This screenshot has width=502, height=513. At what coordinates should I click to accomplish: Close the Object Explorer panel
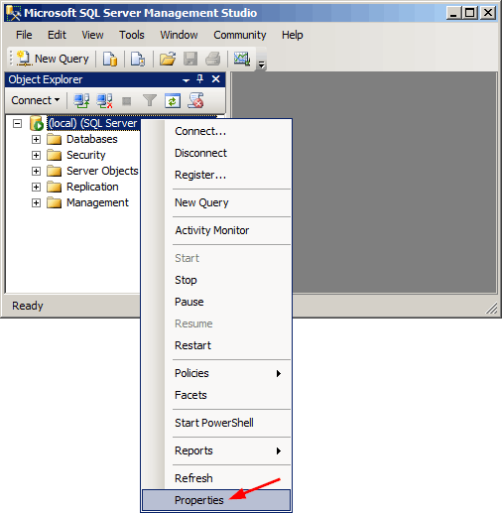[215, 79]
